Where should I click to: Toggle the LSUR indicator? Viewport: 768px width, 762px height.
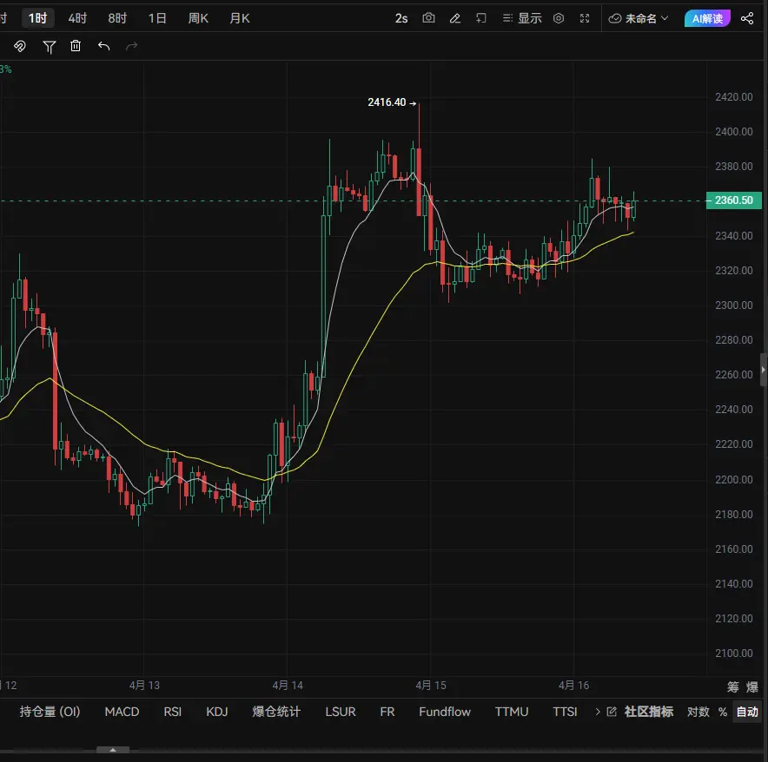pyautogui.click(x=341, y=711)
